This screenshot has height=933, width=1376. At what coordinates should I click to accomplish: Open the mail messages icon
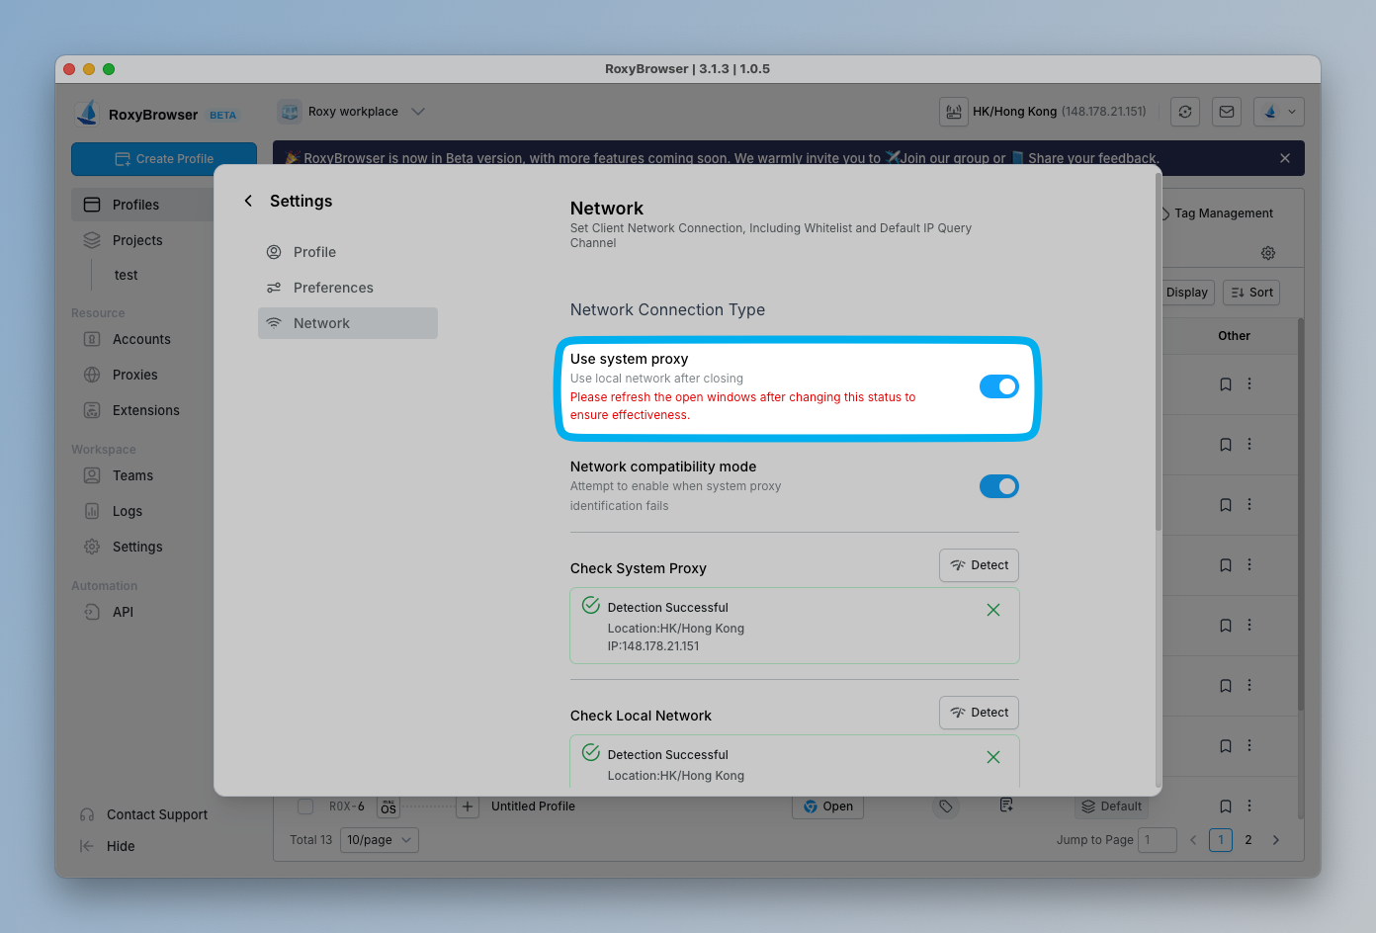pyautogui.click(x=1227, y=112)
